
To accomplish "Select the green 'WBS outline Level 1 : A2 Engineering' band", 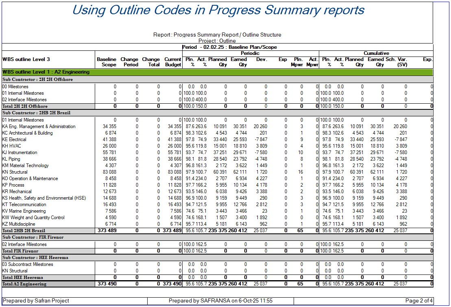I will (46, 72).
